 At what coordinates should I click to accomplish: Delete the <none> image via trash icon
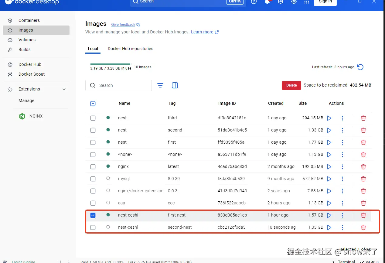(x=363, y=155)
